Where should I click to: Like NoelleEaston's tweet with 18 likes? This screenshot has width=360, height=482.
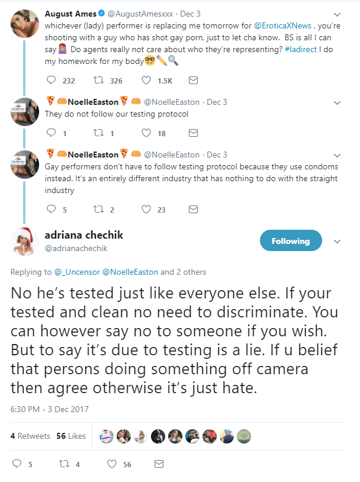[147, 133]
